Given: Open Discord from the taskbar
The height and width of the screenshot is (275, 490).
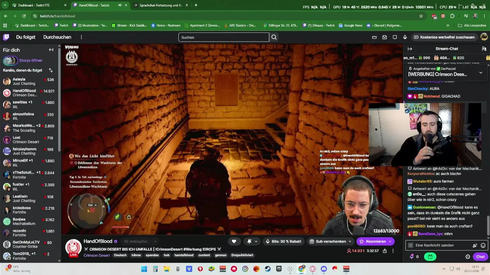Looking at the screenshot, I should point(324,269).
